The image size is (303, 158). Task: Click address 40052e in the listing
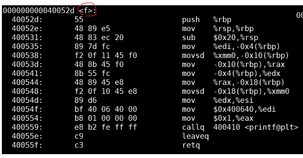(27, 28)
